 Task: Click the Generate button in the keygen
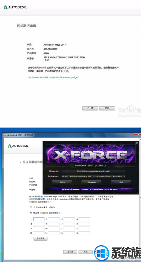pyautogui.click(x=92, y=182)
